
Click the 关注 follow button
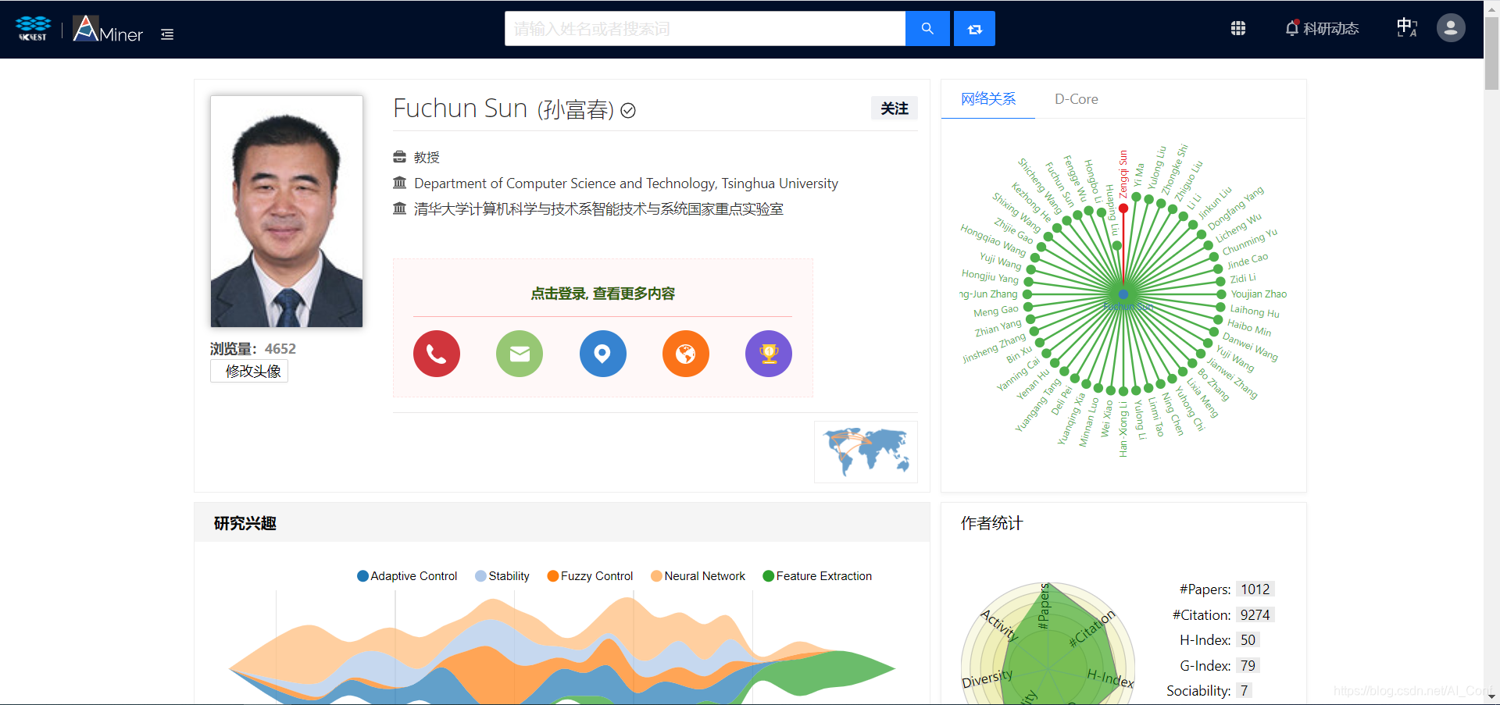894,109
